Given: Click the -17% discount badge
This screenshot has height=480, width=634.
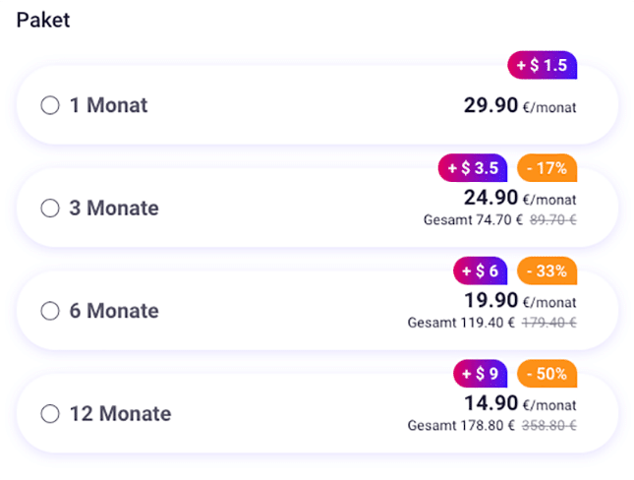Looking at the screenshot, I should point(547,168).
